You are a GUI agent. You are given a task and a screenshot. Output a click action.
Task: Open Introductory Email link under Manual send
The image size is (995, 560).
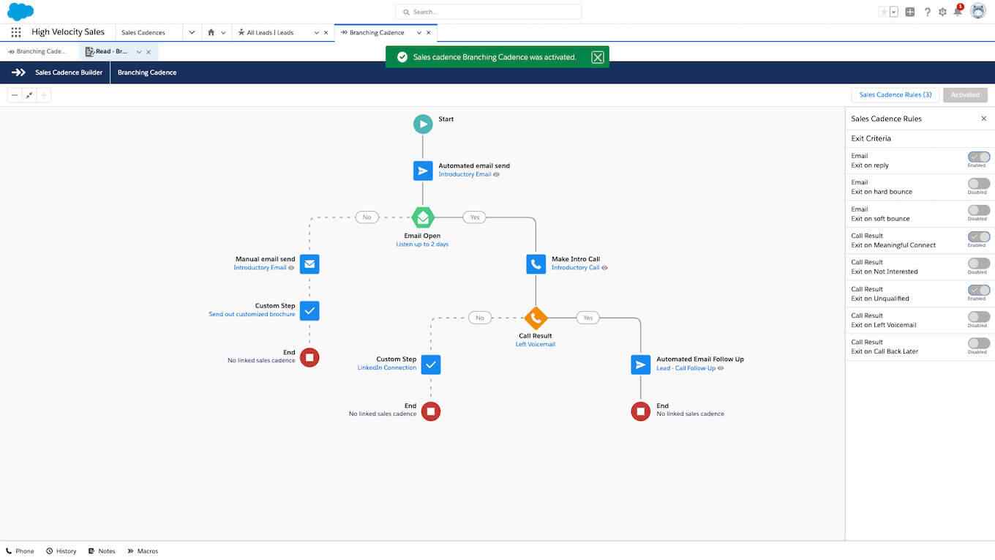tap(260, 268)
